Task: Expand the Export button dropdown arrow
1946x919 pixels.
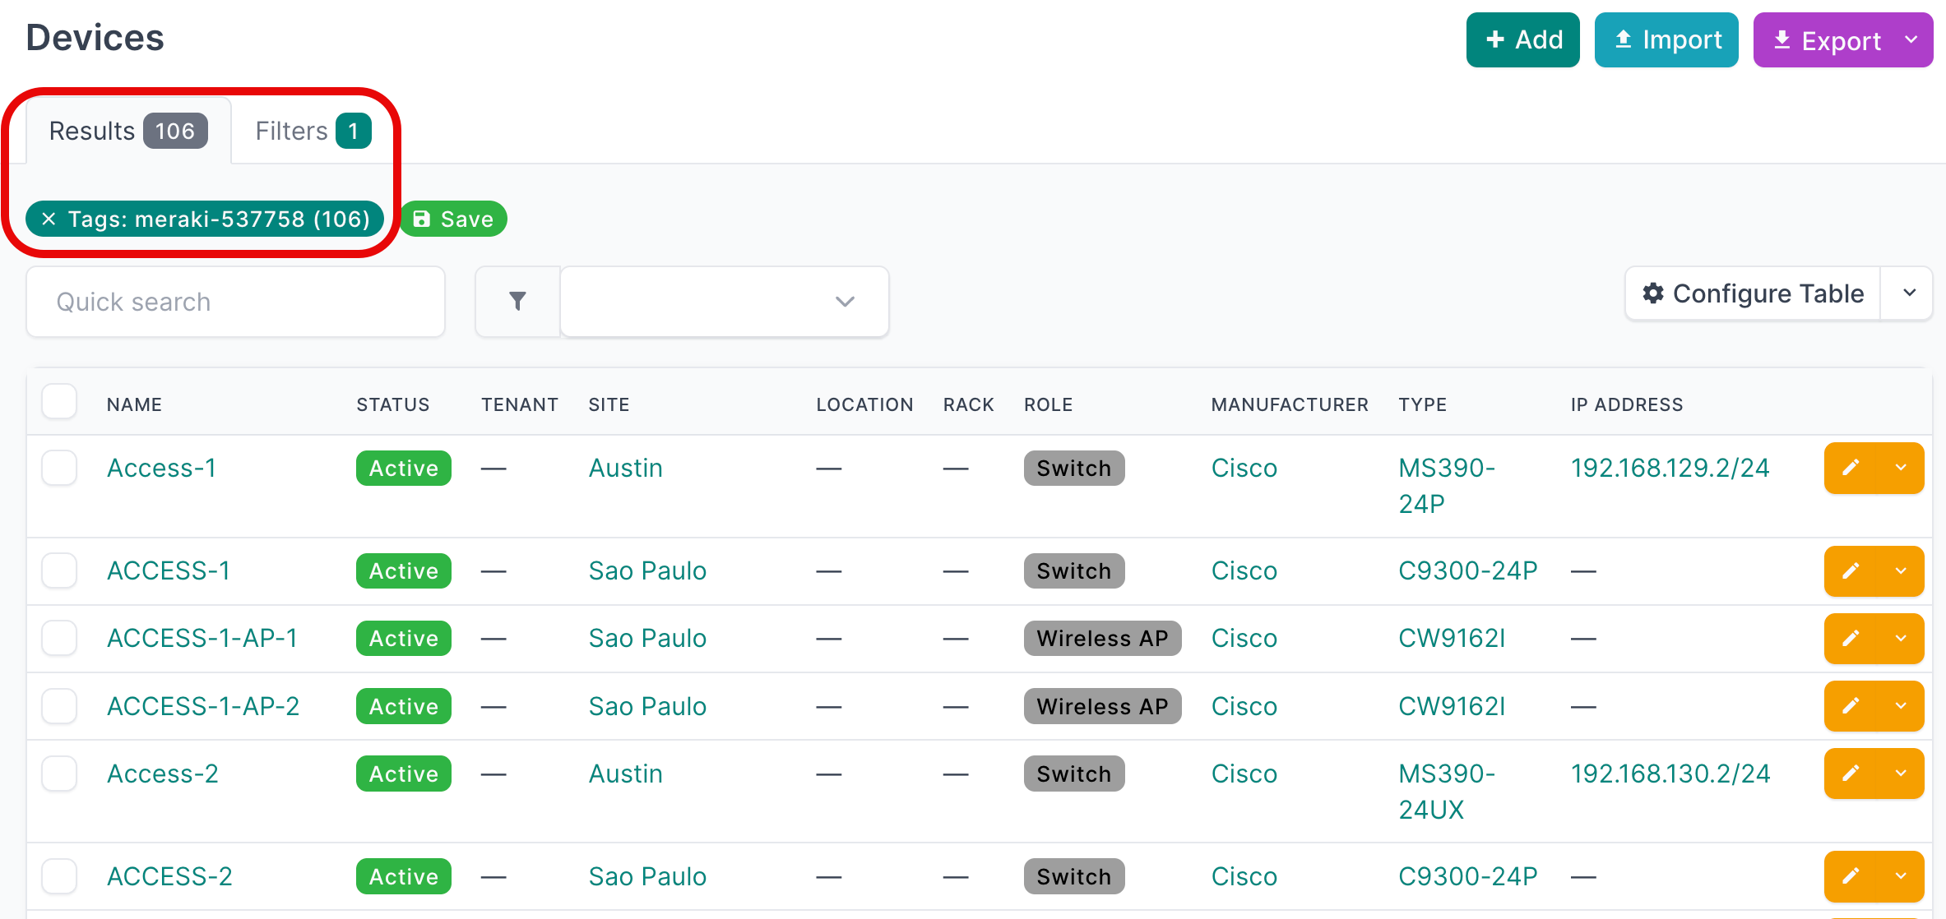Action: click(x=1911, y=39)
